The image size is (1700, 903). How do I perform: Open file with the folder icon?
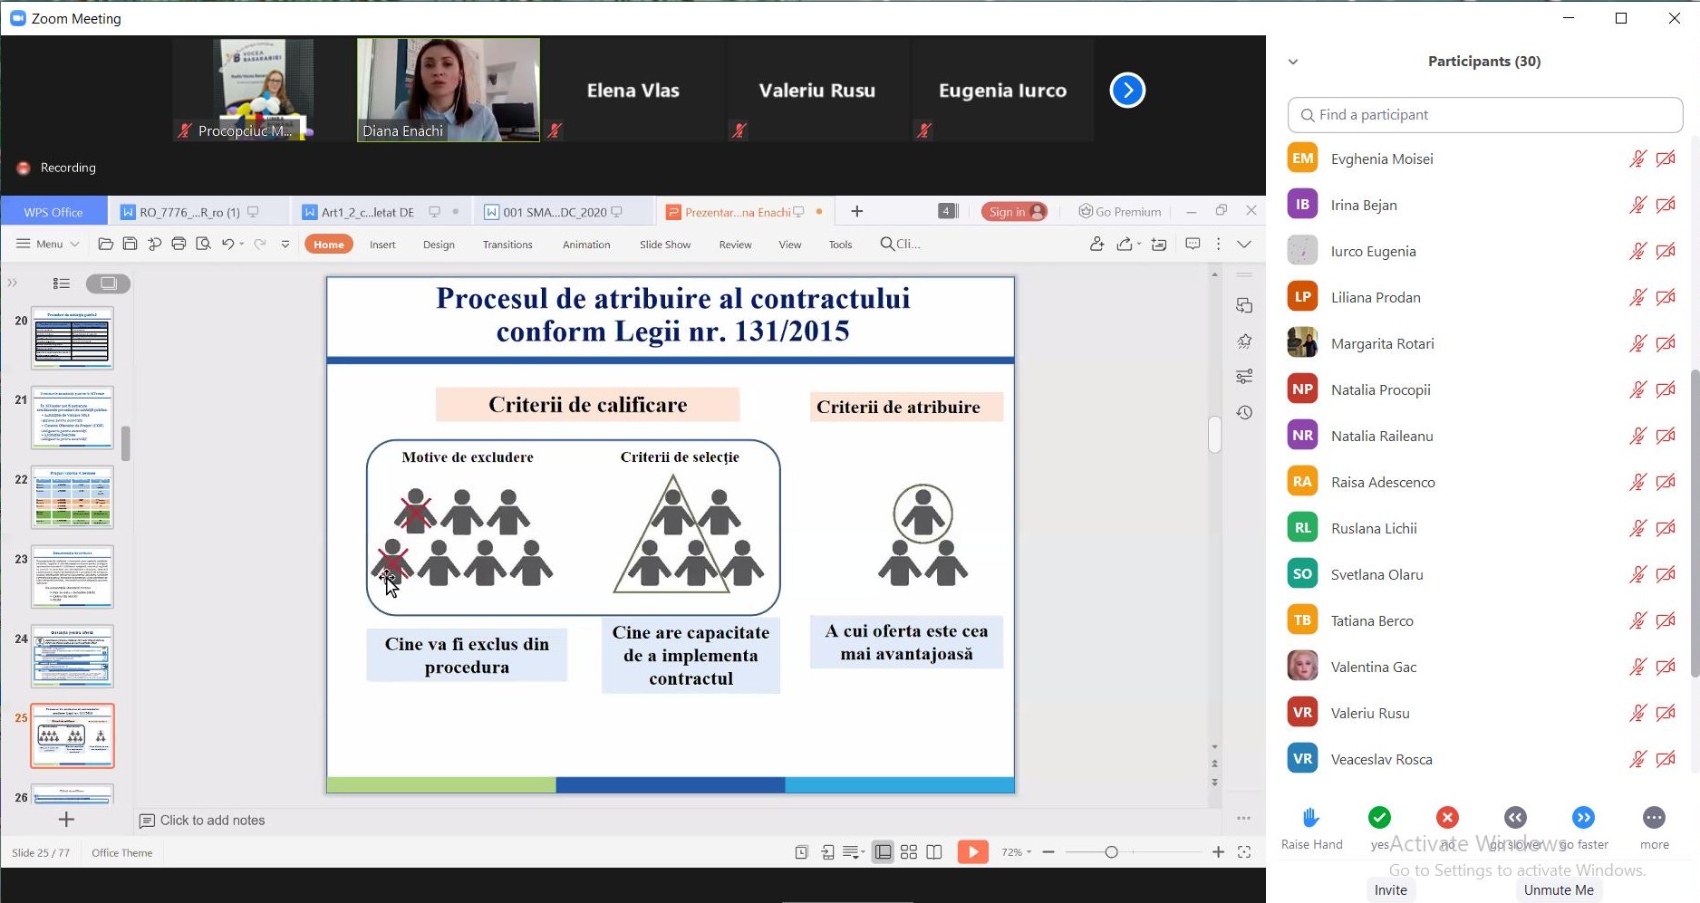[x=105, y=244]
